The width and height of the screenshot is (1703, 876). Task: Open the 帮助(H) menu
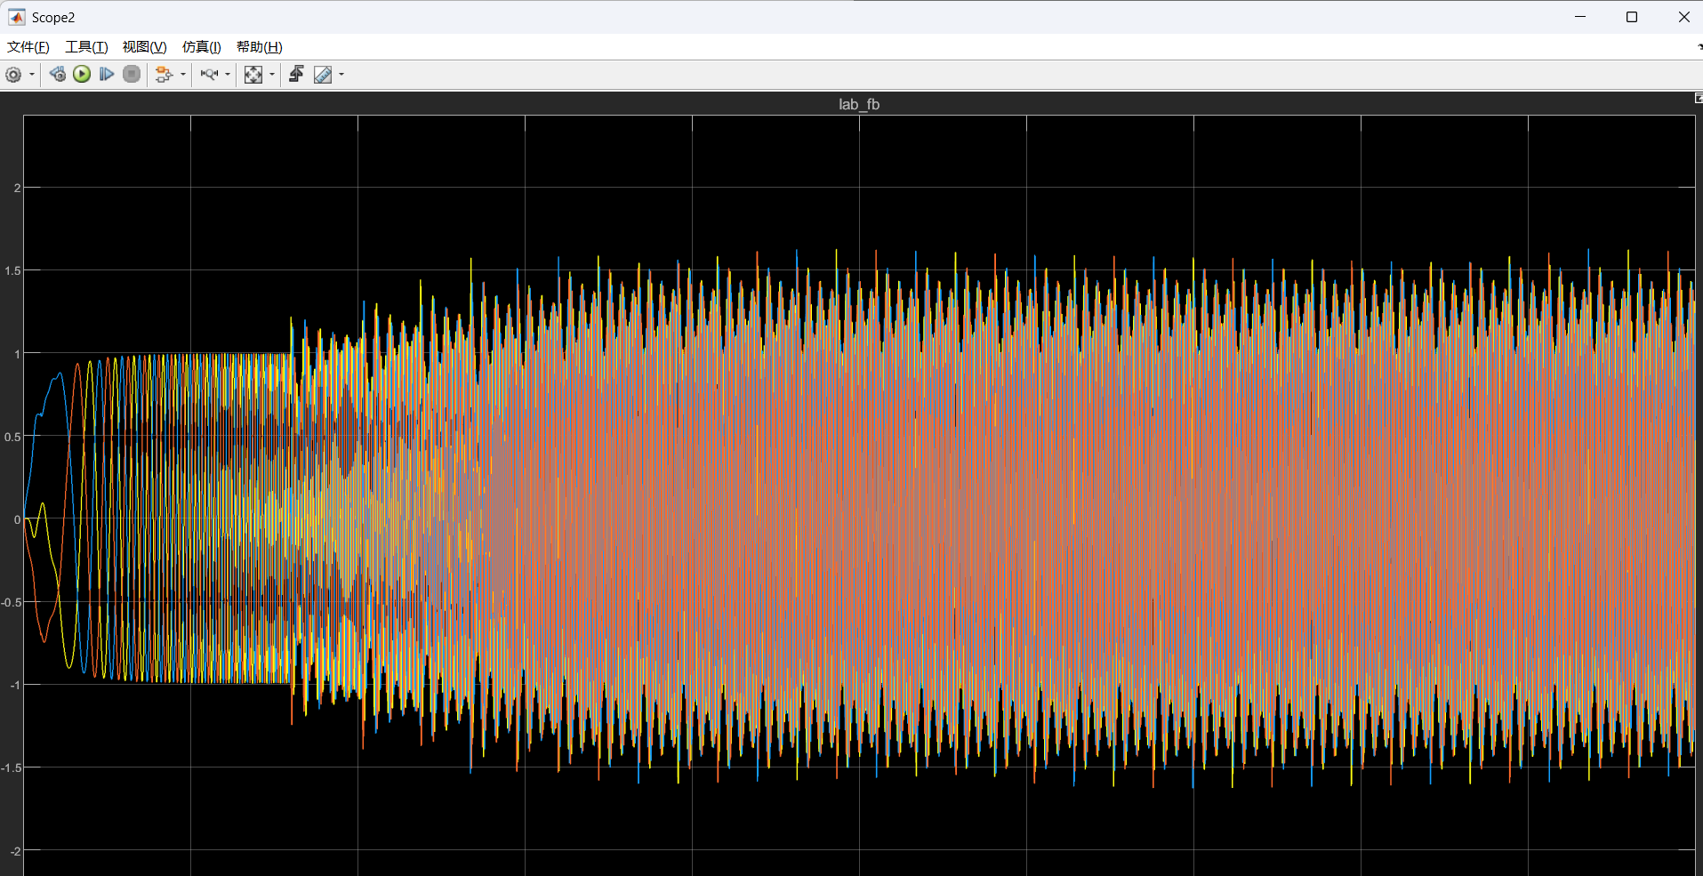click(259, 47)
